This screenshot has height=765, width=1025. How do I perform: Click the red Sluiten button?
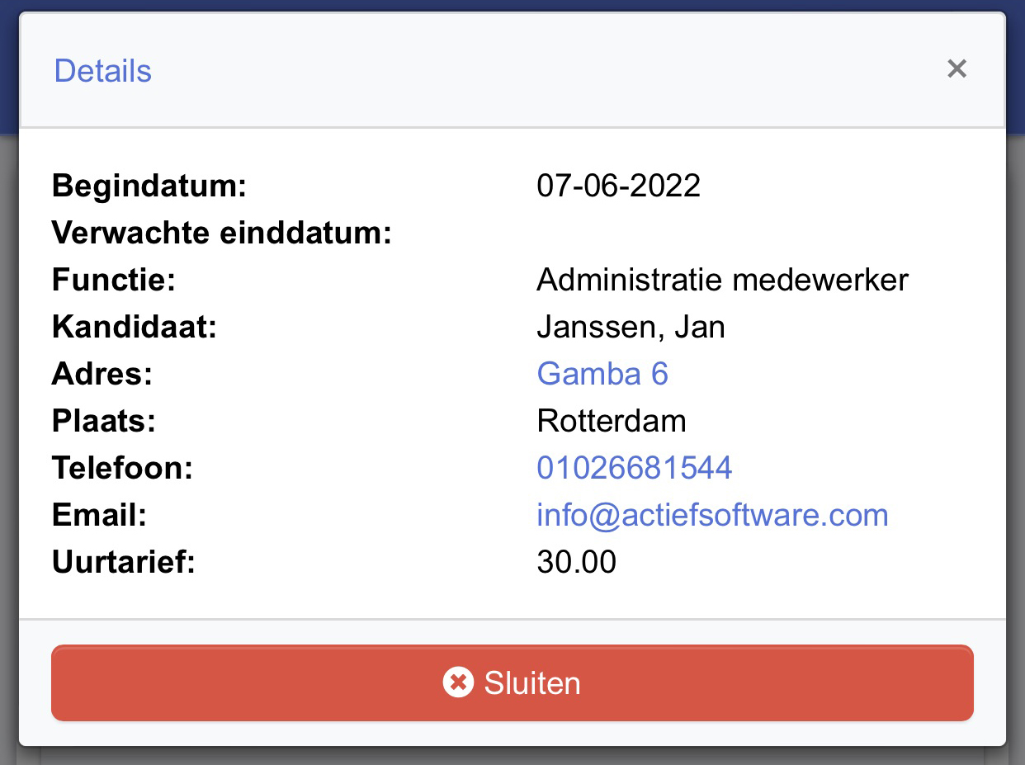(x=512, y=683)
